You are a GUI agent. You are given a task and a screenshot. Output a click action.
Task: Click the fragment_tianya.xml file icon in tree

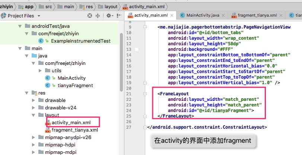point(48,130)
